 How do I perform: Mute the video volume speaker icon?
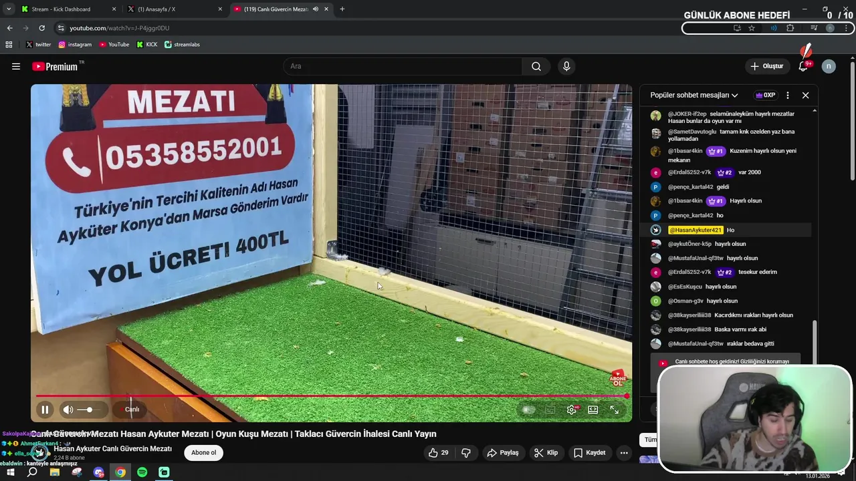68,410
